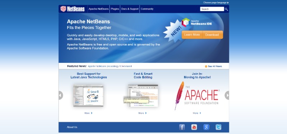287x134 pixels.
Task: Open the Java 8 technologies screenshot thumbnail
Action: coord(88,96)
